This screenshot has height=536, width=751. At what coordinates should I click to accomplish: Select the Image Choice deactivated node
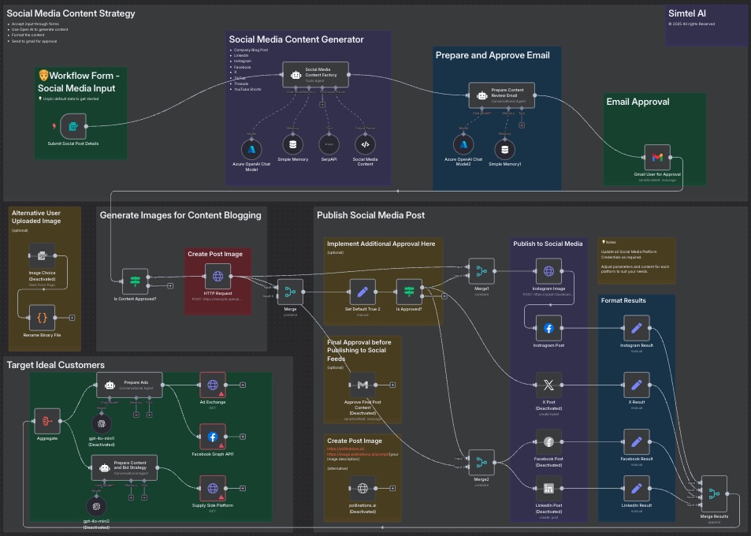tap(42, 256)
